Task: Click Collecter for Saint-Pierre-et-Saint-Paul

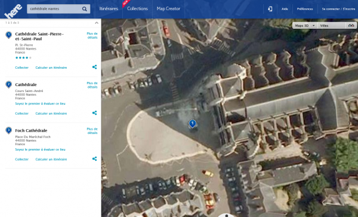Action: tap(21, 68)
